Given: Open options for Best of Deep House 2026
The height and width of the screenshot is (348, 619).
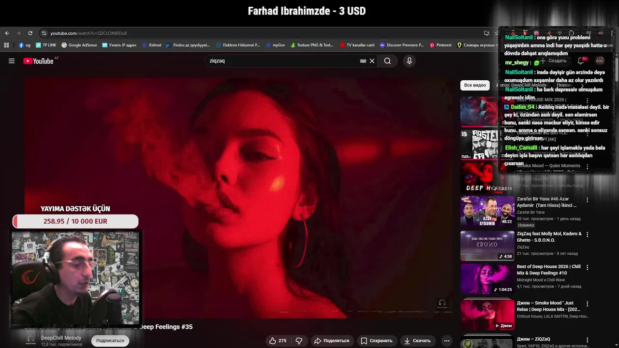Looking at the screenshot, I should click(588, 267).
